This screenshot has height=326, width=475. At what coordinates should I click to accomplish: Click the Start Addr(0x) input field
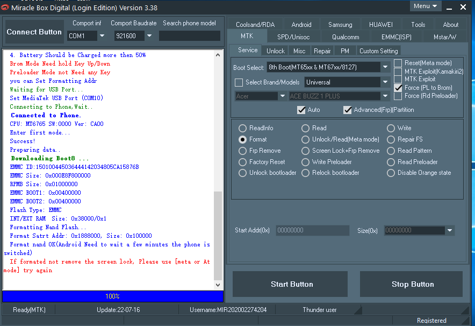point(312,230)
